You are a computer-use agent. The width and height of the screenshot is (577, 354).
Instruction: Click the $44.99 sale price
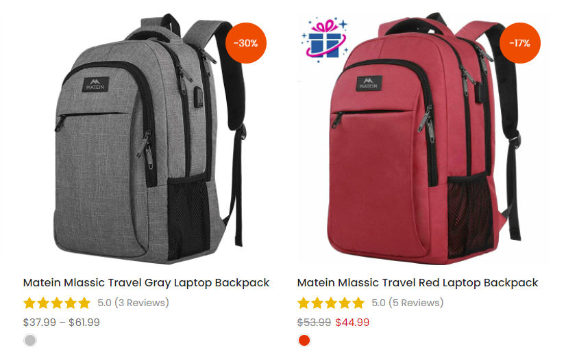click(352, 323)
